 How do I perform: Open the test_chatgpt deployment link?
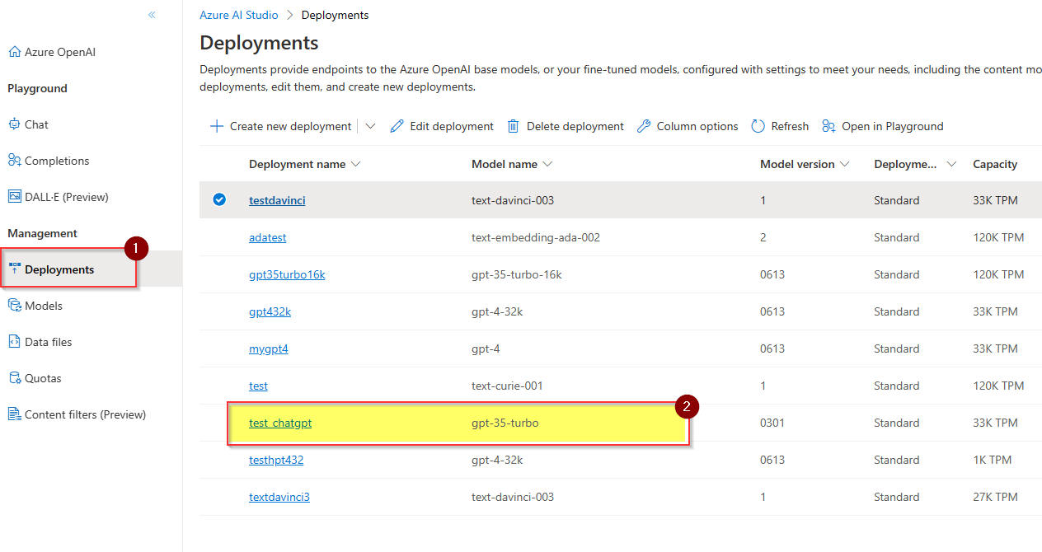tap(280, 423)
